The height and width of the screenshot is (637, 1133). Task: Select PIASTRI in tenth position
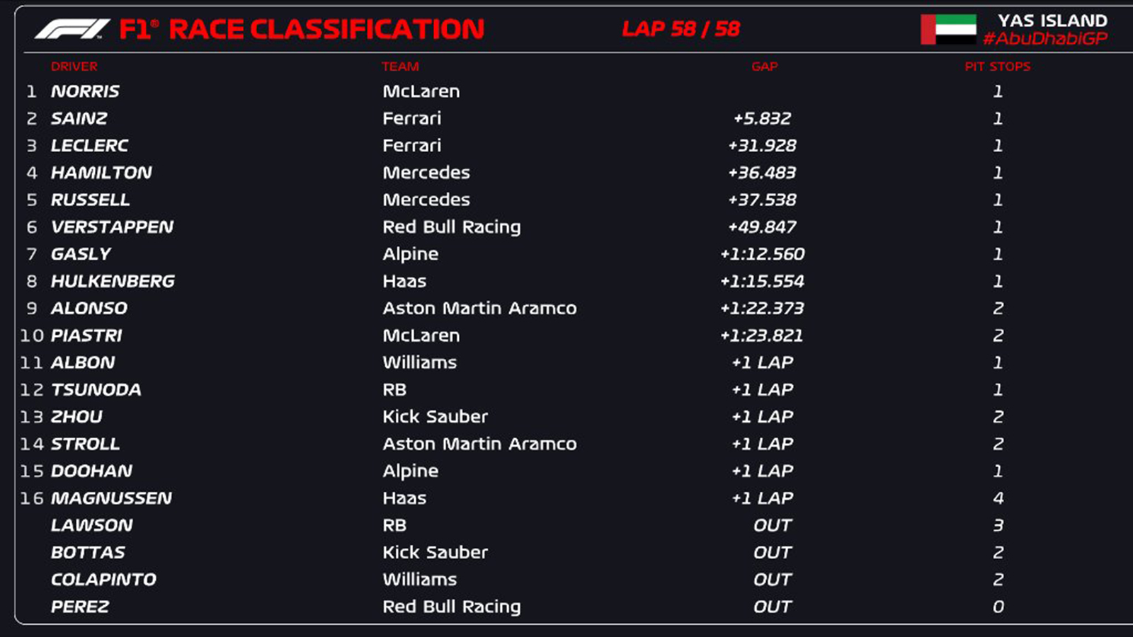[86, 335]
